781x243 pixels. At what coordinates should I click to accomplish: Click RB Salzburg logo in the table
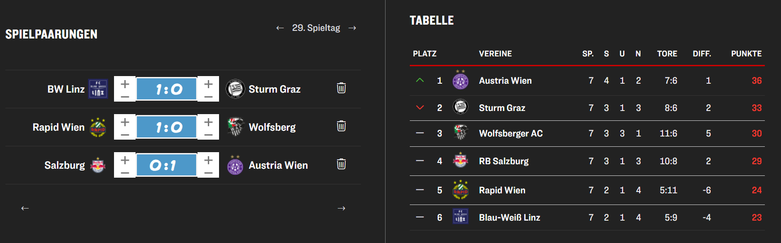[x=460, y=161]
